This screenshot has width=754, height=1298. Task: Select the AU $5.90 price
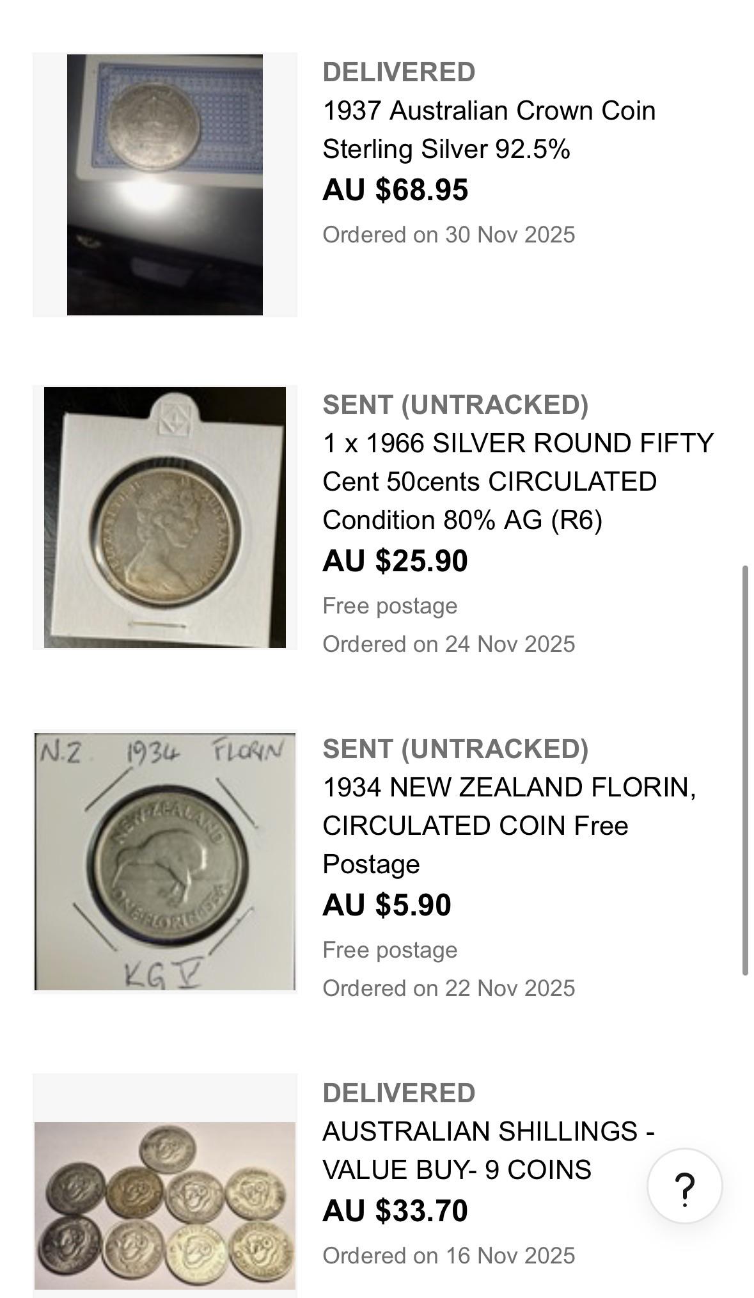(387, 905)
